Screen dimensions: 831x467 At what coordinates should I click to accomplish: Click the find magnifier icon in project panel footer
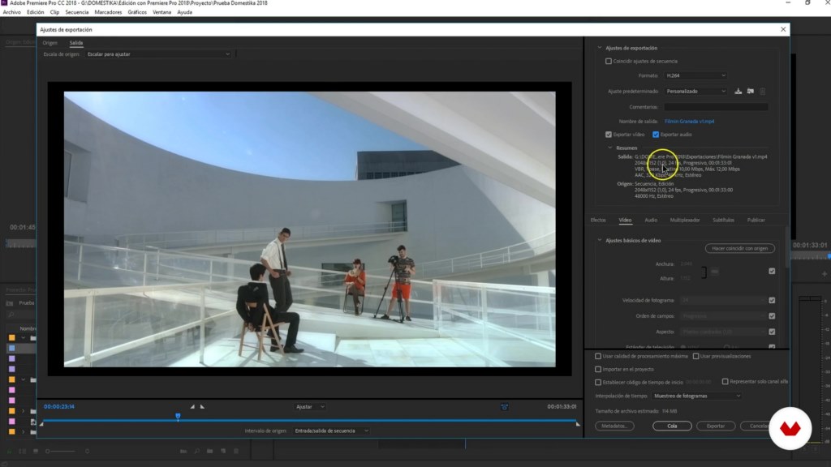(x=196, y=451)
